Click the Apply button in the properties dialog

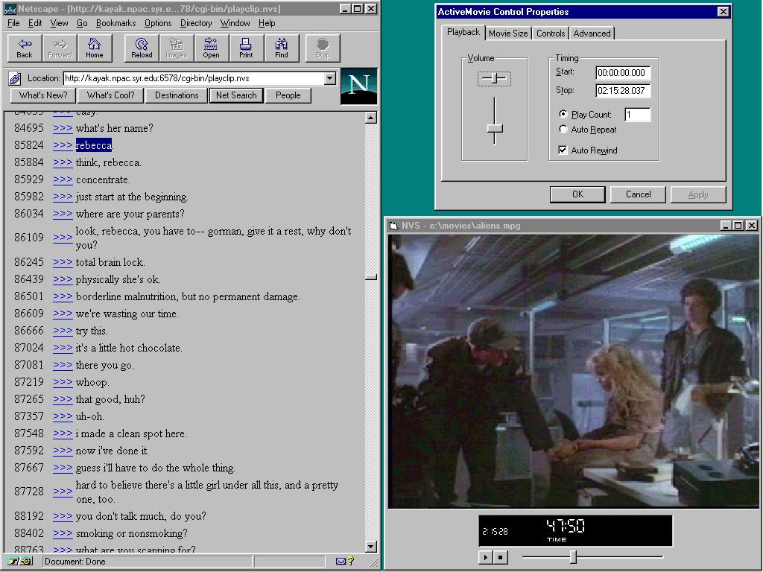698,194
